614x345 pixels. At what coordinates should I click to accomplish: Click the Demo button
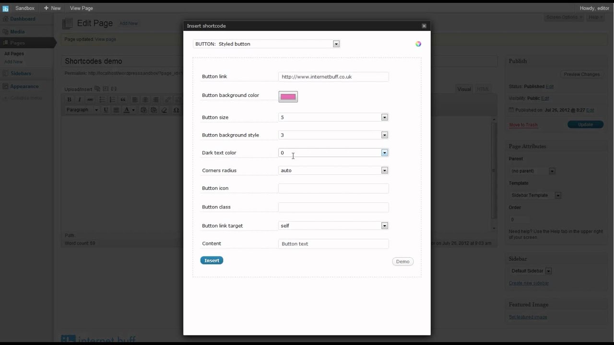[402, 261]
